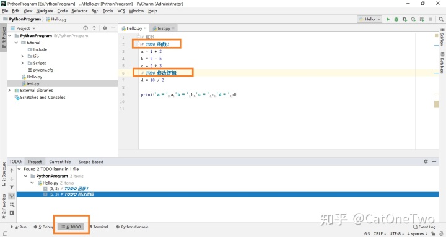This screenshot has width=446, height=237.
Task: Open Search Everywhere magnifier icon
Action: point(440,19)
